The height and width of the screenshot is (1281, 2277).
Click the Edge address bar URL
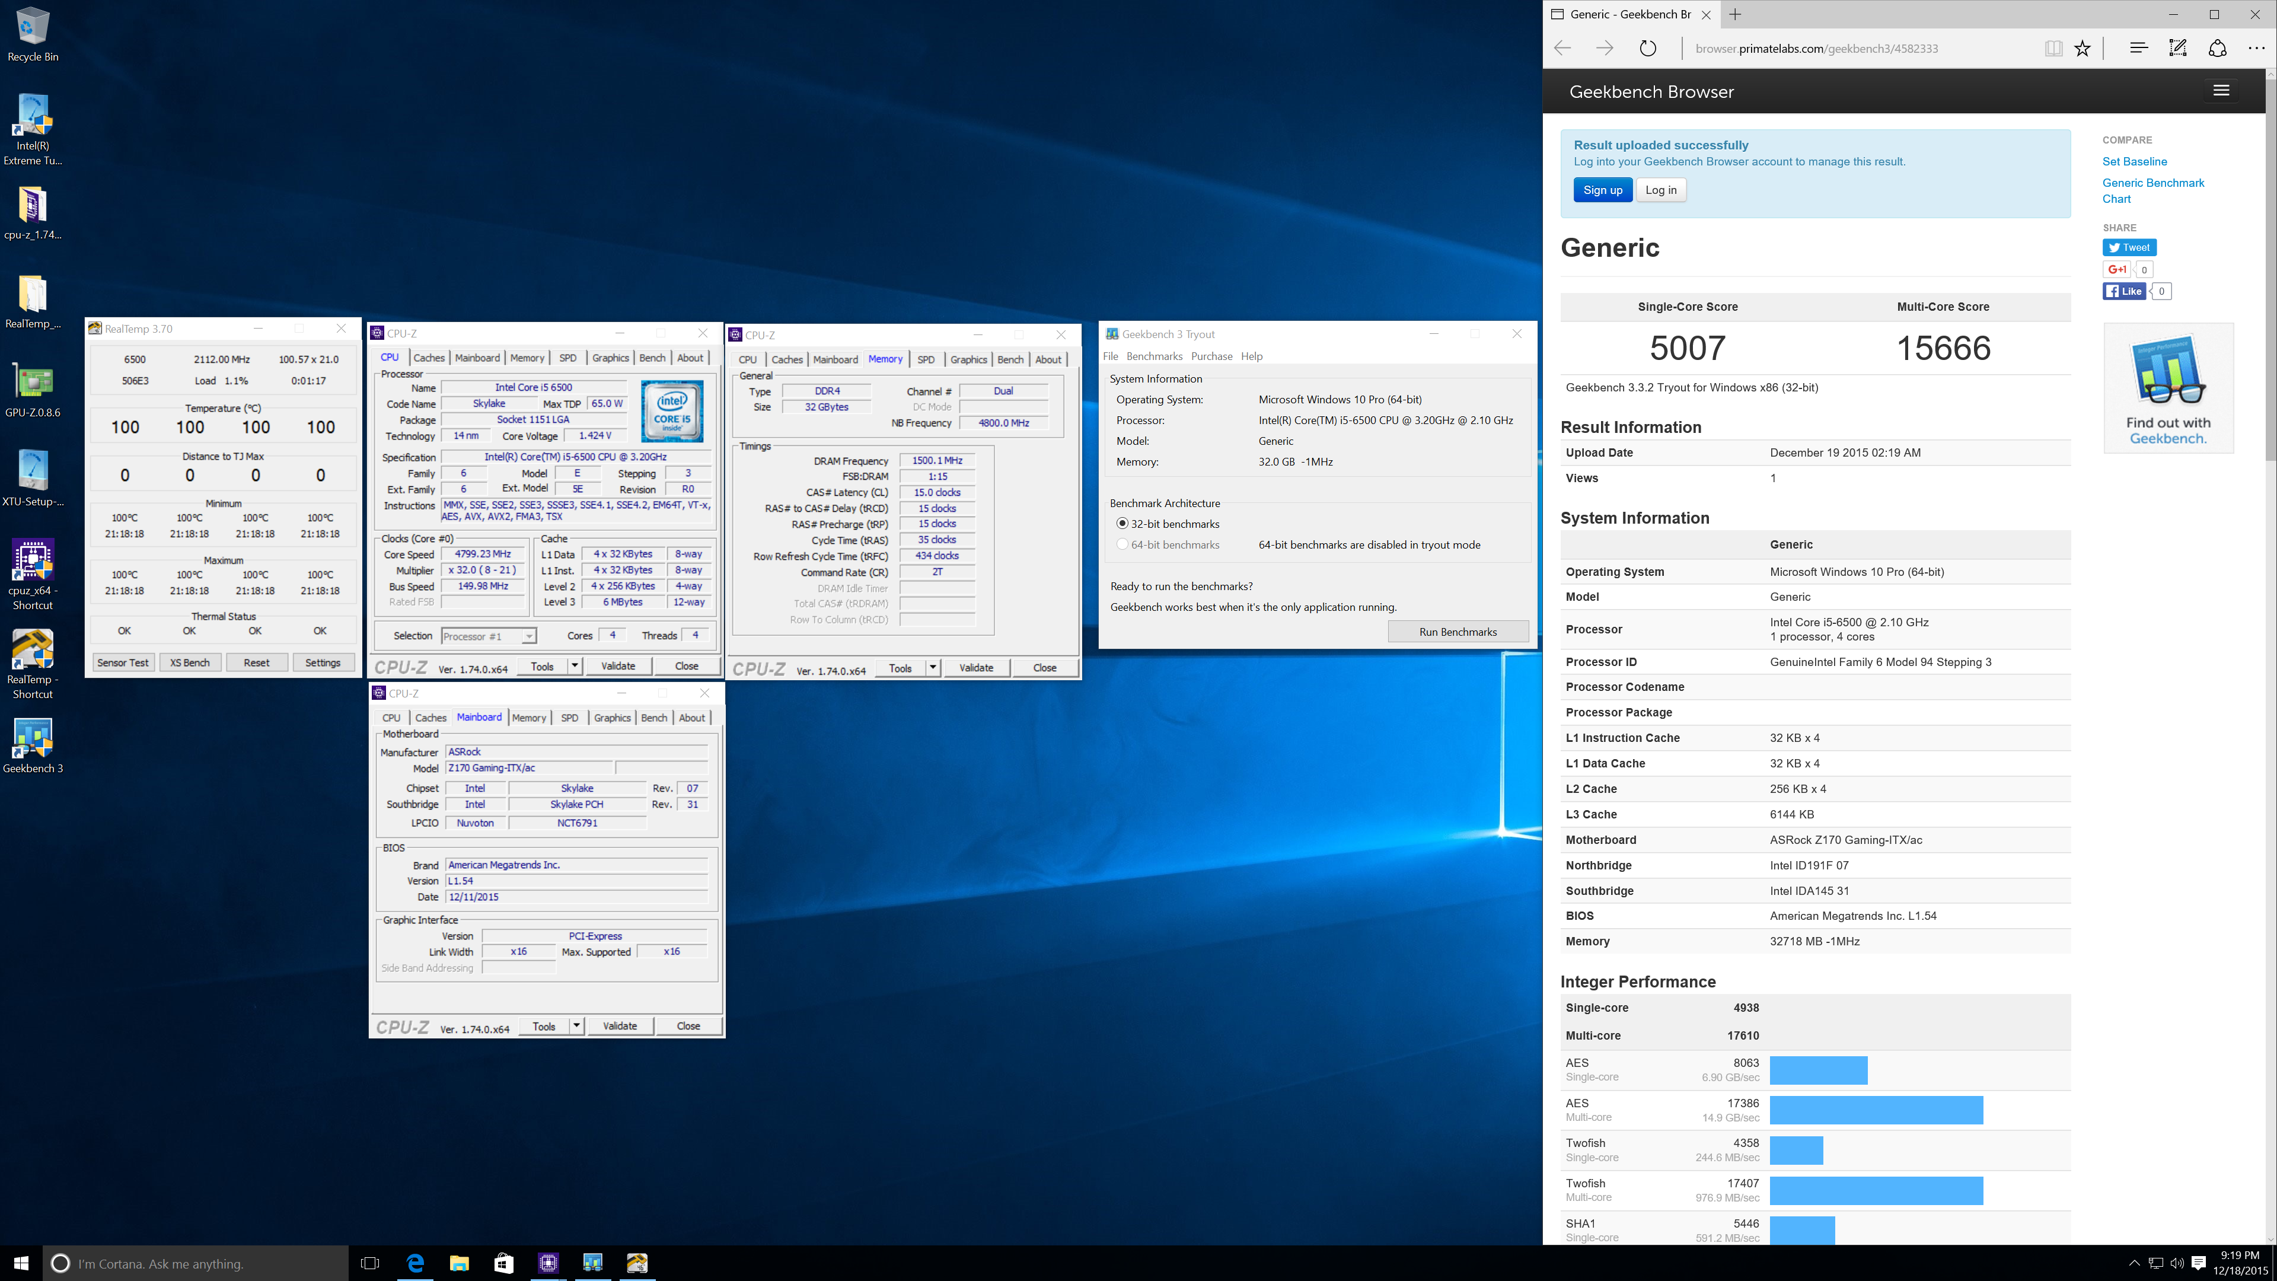click(x=1816, y=49)
